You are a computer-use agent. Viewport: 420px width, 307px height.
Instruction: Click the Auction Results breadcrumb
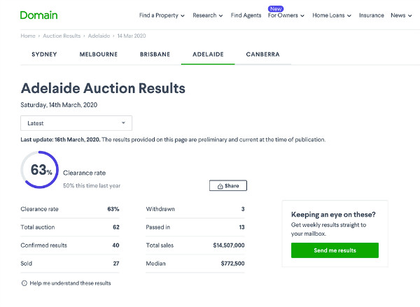62,35
